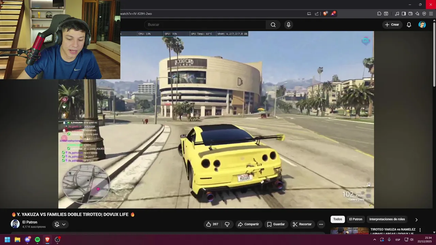
Task: Open the YouTube notifications bell
Action: point(409,24)
